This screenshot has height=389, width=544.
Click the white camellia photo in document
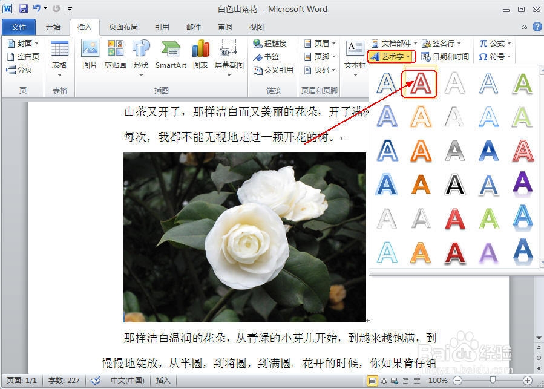(244, 237)
